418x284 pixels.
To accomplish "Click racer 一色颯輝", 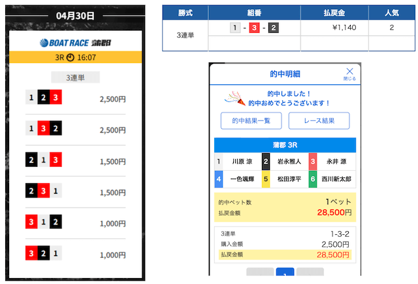I will click(x=242, y=179).
